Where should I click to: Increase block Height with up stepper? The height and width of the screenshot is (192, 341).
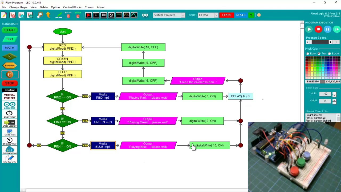334,100
